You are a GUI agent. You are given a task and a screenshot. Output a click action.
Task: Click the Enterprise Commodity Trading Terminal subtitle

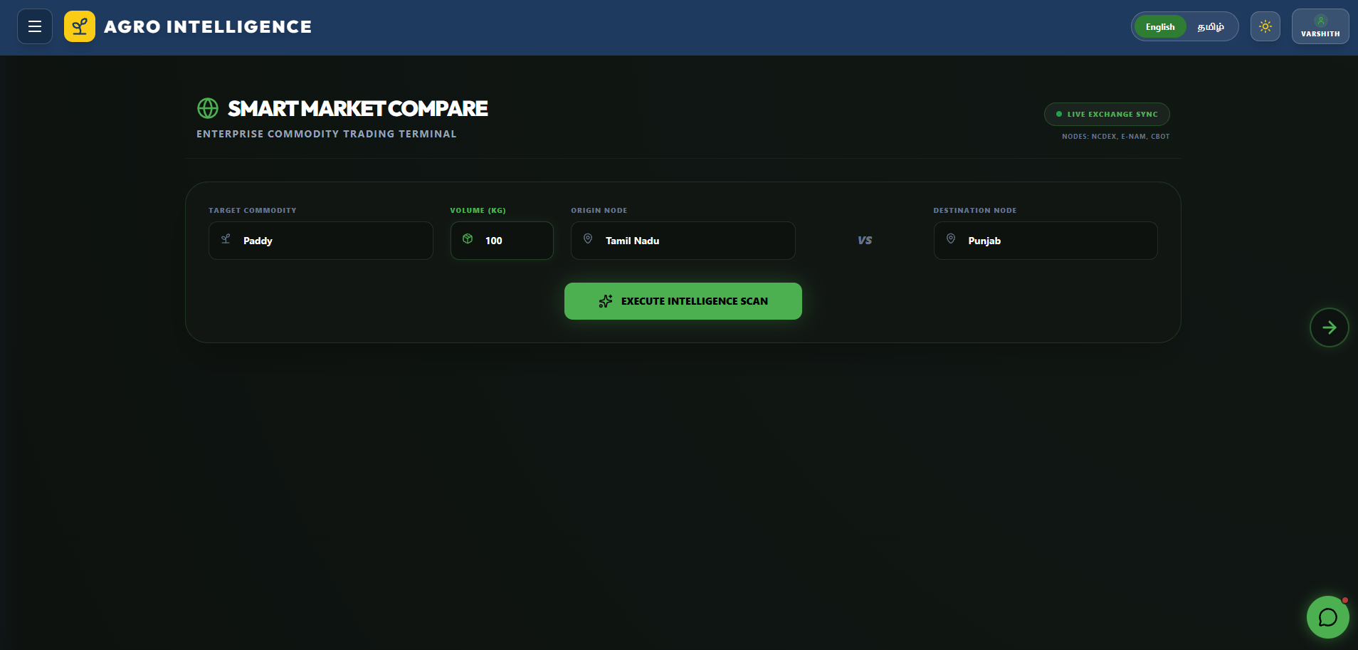coord(327,134)
